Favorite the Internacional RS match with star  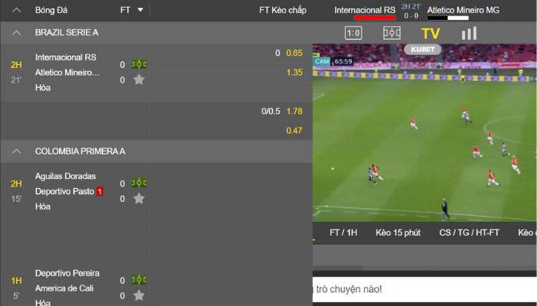pos(139,80)
